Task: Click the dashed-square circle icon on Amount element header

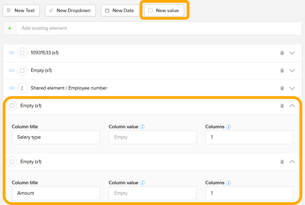Action: 12,162
